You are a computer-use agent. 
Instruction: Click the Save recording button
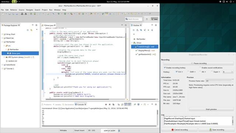[x=216, y=130]
